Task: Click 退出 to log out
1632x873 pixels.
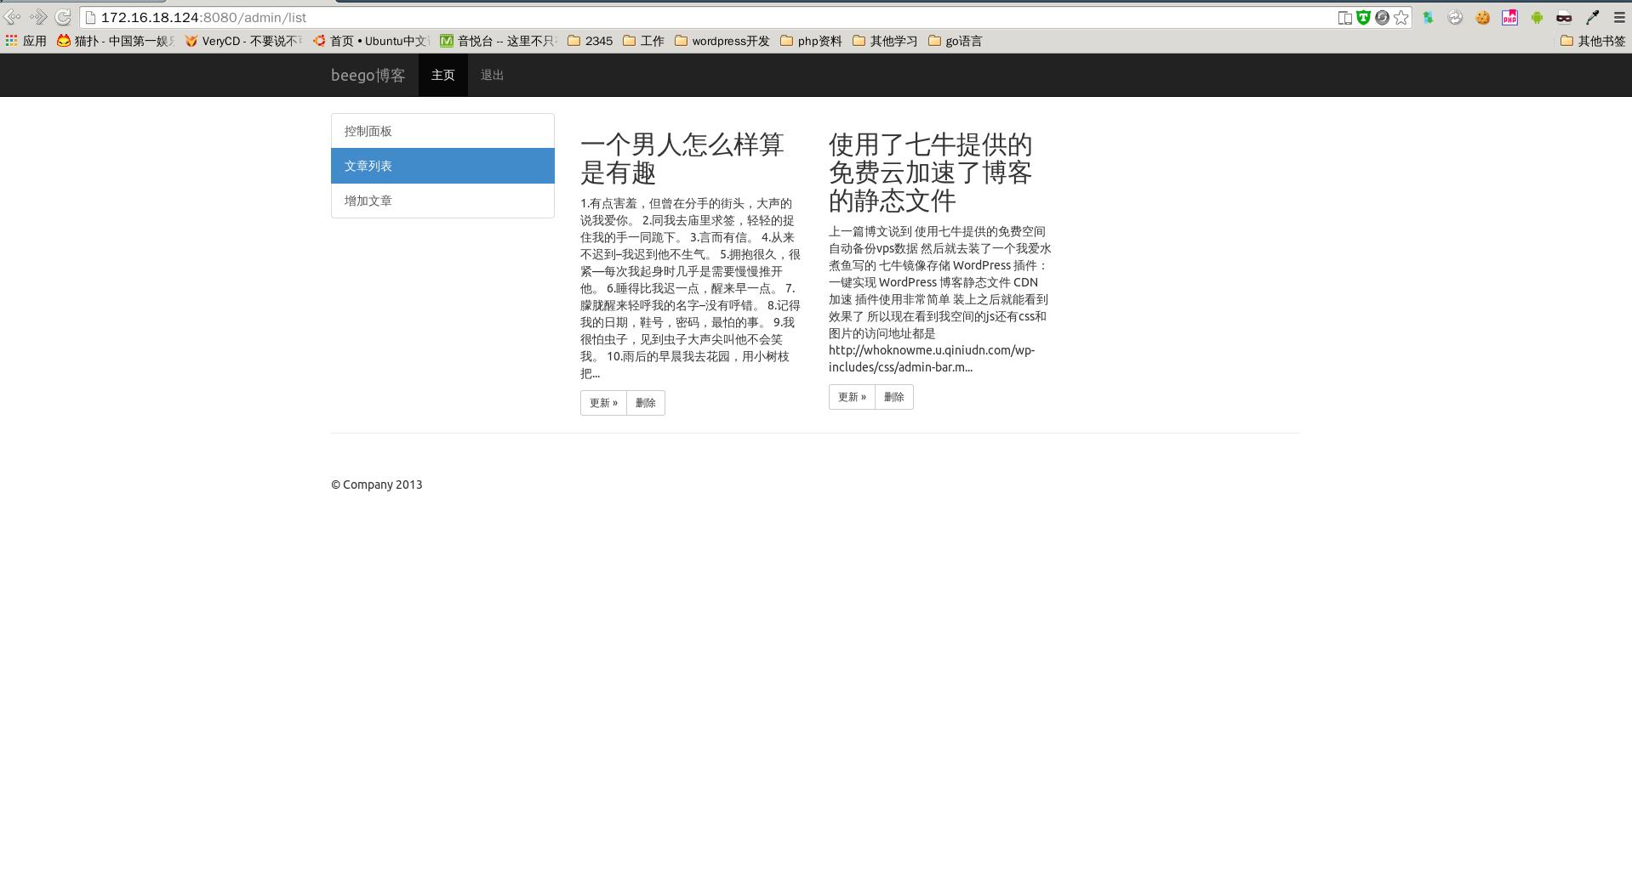Action: (x=492, y=75)
